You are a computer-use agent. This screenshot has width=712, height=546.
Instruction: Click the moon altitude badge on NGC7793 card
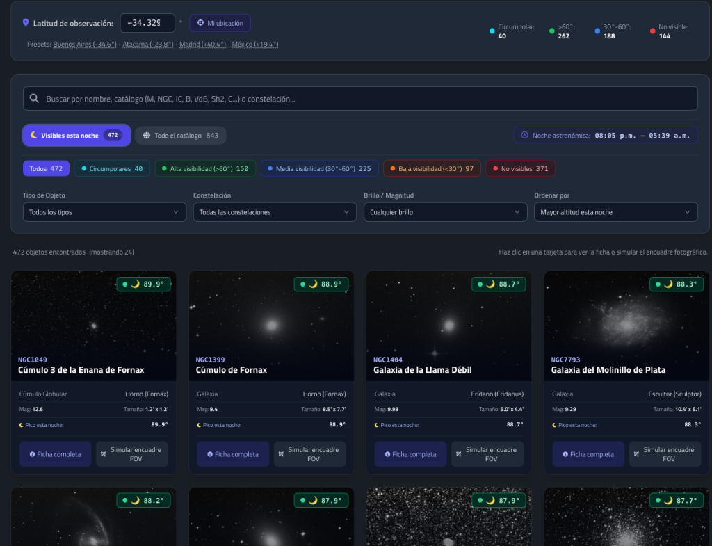coord(677,284)
